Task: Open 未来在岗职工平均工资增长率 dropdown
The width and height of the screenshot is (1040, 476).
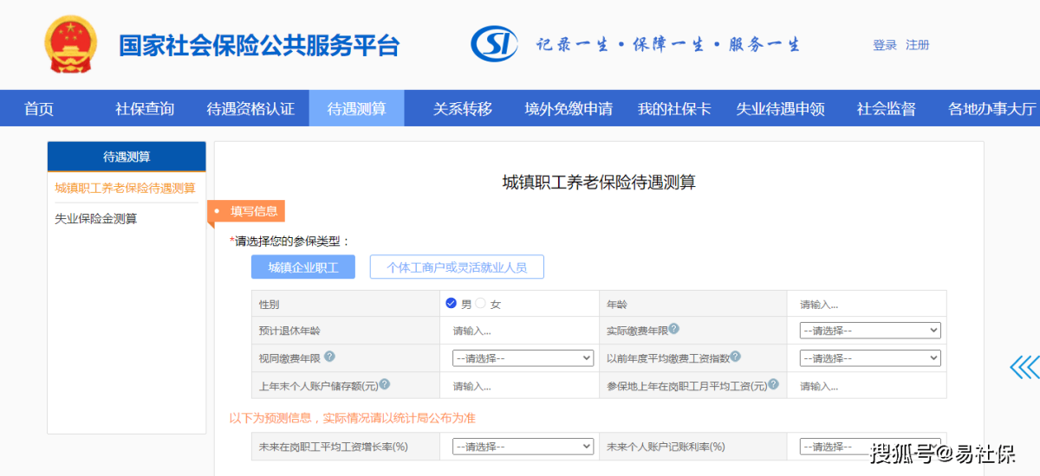Action: coord(523,447)
